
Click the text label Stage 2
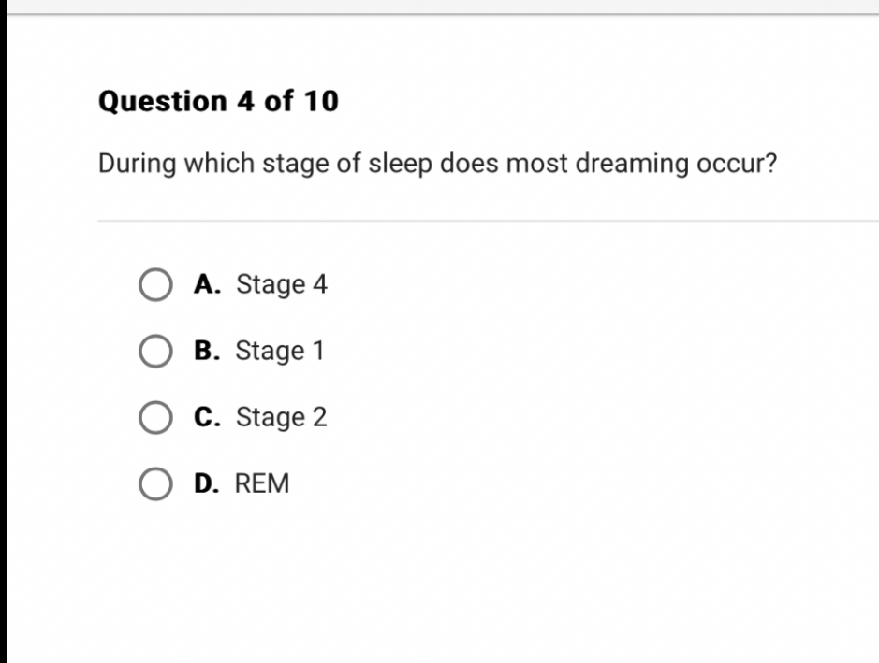click(281, 418)
